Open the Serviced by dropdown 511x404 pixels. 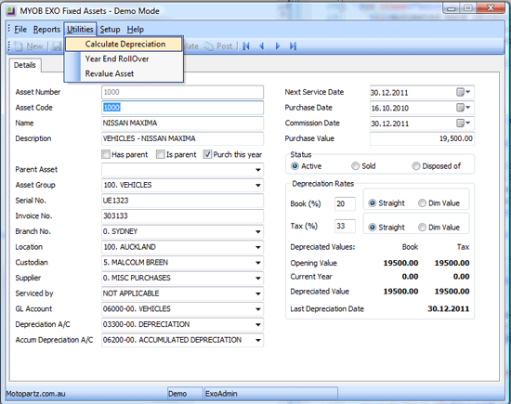click(258, 293)
